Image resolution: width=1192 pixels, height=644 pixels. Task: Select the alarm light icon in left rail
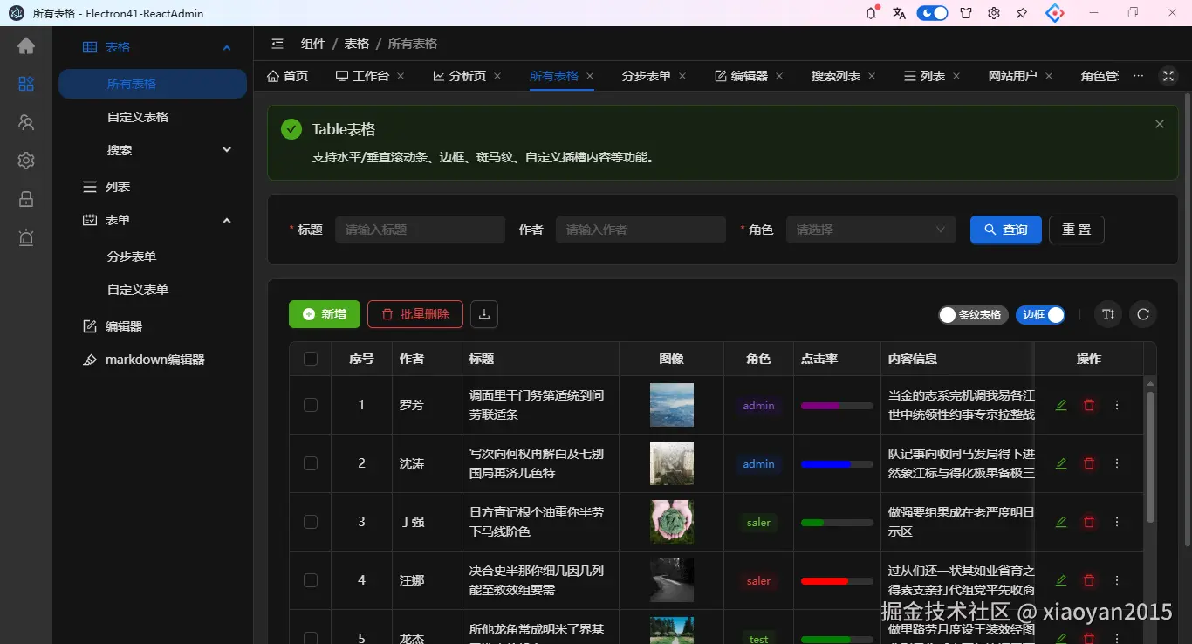pos(26,237)
